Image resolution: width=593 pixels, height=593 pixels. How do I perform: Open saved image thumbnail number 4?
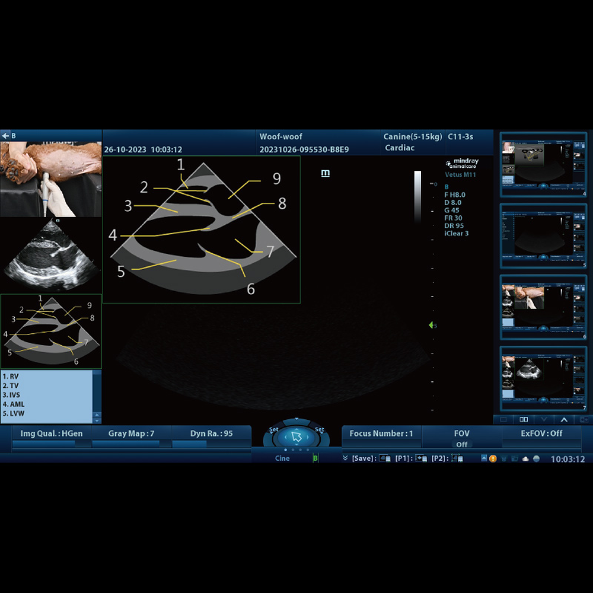pyautogui.click(x=543, y=164)
